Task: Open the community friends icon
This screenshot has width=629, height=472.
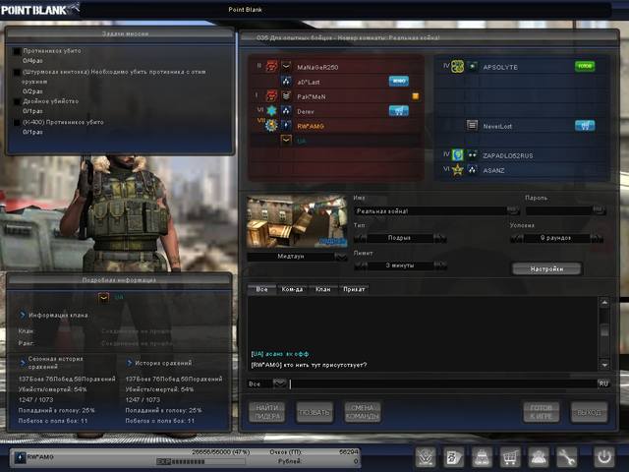Action: point(538,456)
